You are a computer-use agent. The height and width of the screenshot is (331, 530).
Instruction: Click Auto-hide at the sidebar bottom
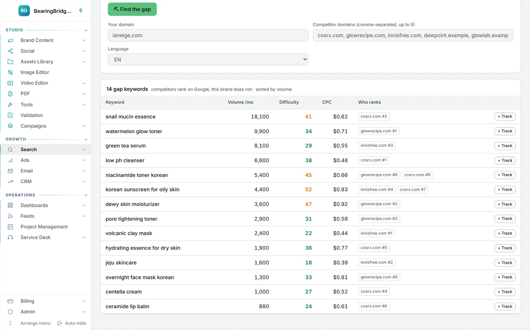tap(72, 323)
